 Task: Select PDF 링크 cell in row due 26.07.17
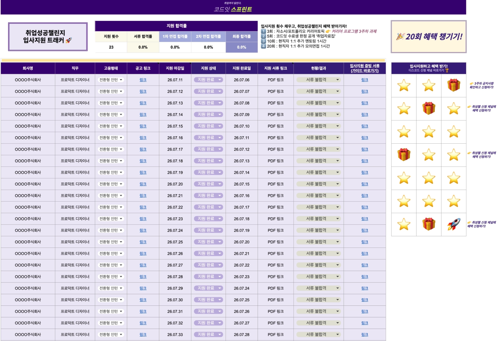(x=276, y=149)
